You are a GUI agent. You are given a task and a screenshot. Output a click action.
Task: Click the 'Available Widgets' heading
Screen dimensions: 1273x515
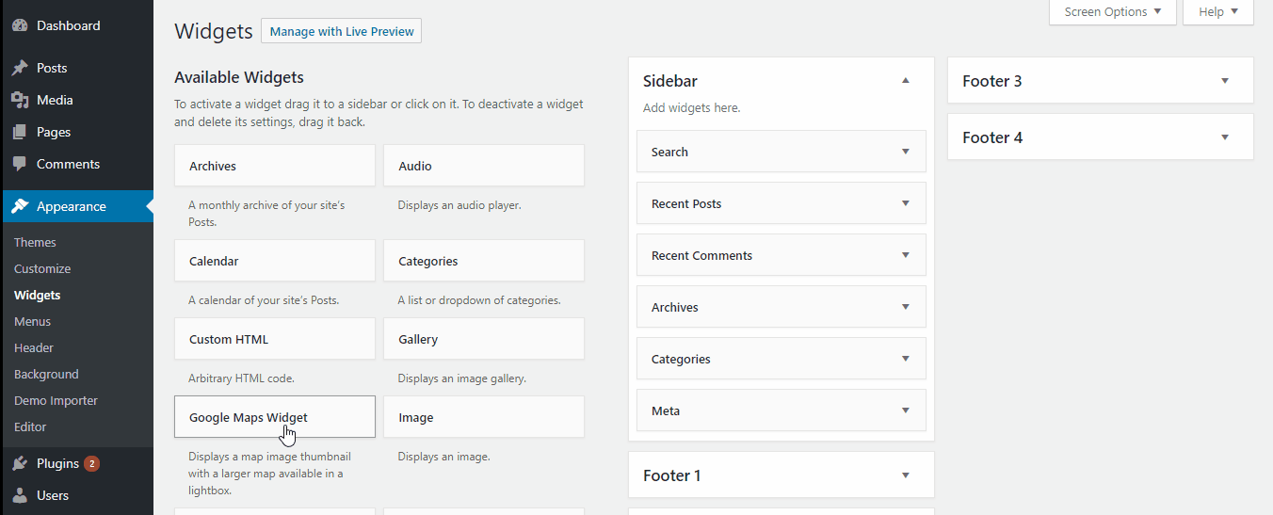[239, 77]
